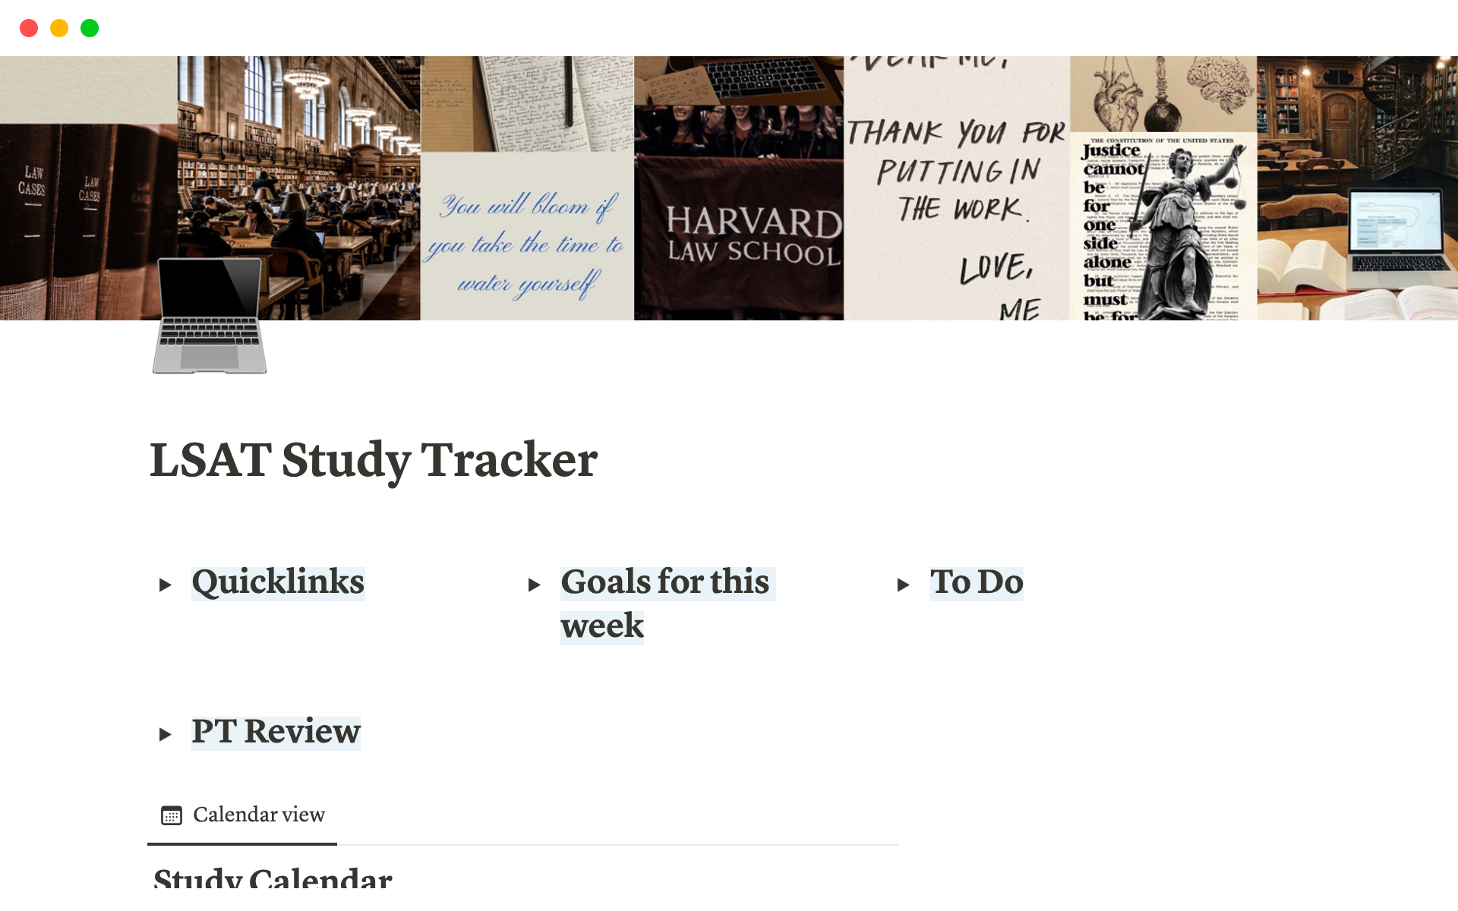Click the calendar icon beside Calendar view

tap(173, 815)
